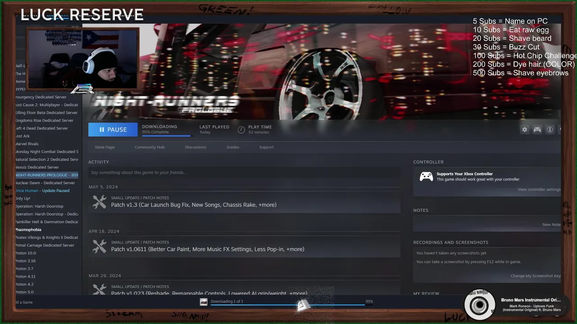Click the Xbox controller support icon

point(426,176)
